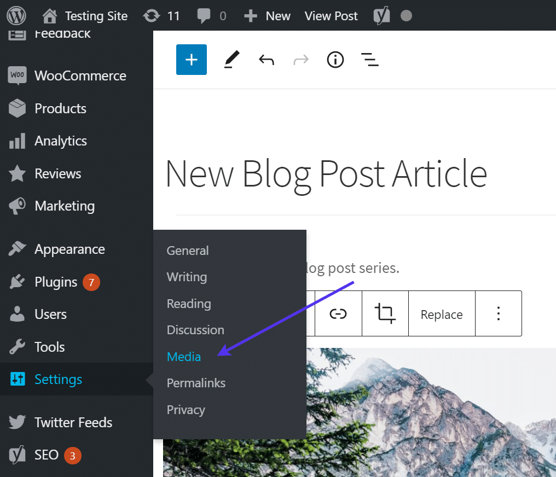
Task: Open General settings submenu item
Action: point(188,251)
